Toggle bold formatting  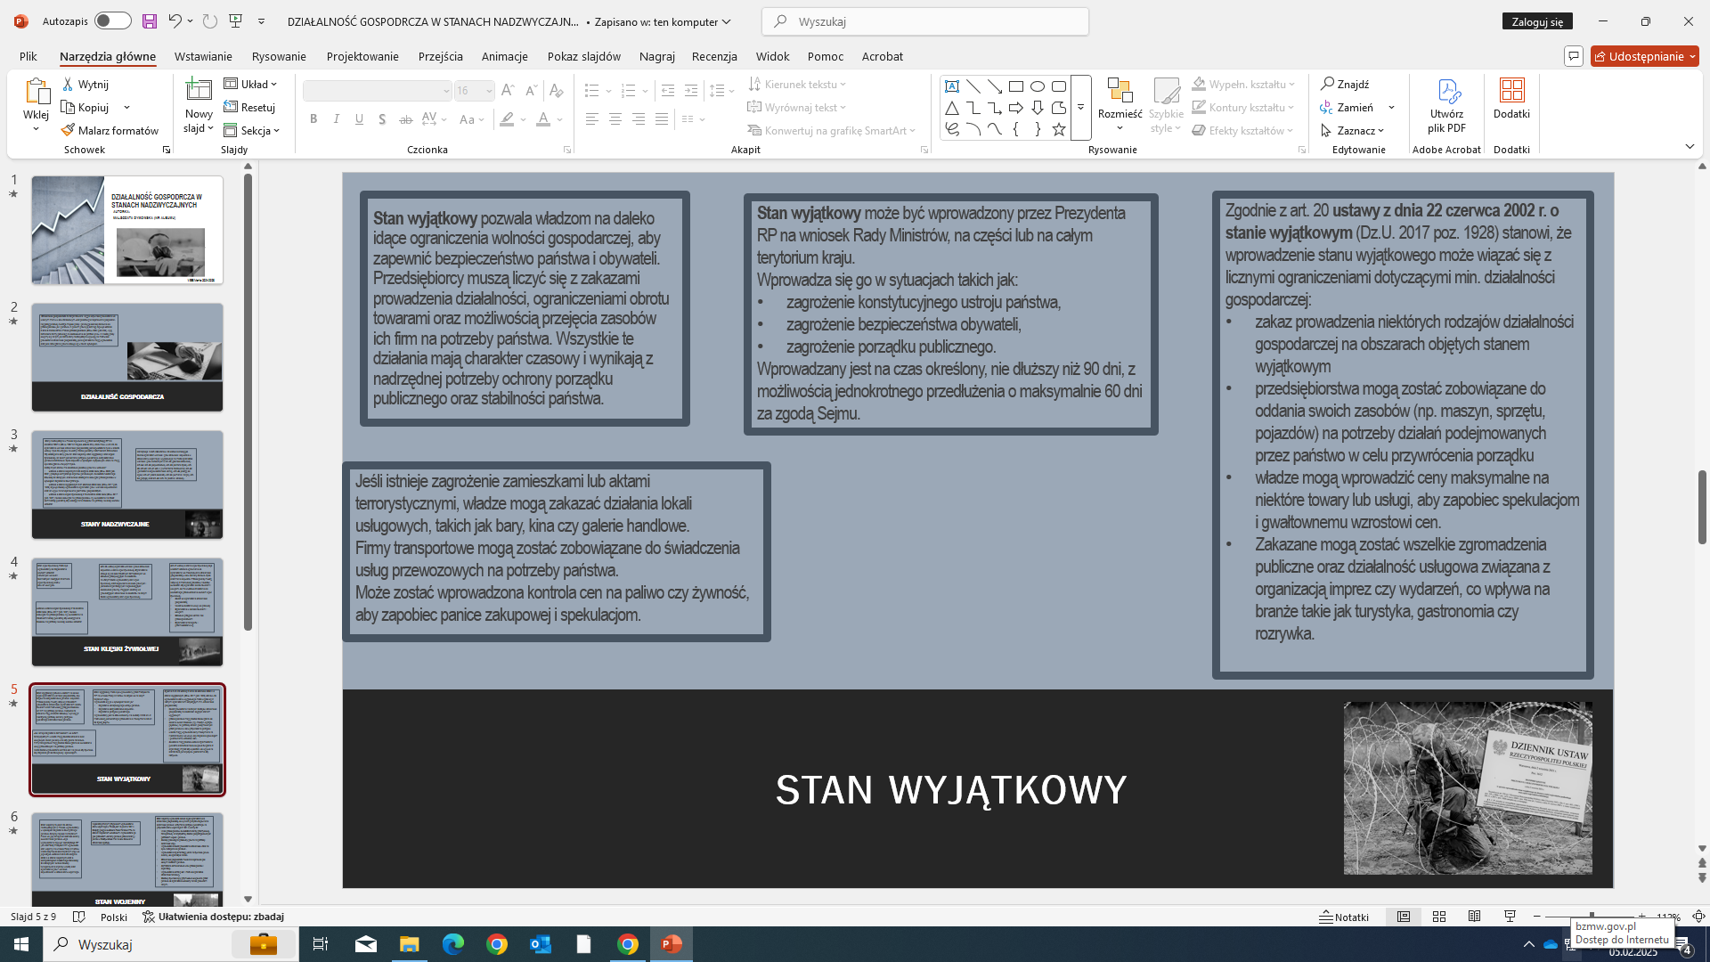point(313,119)
